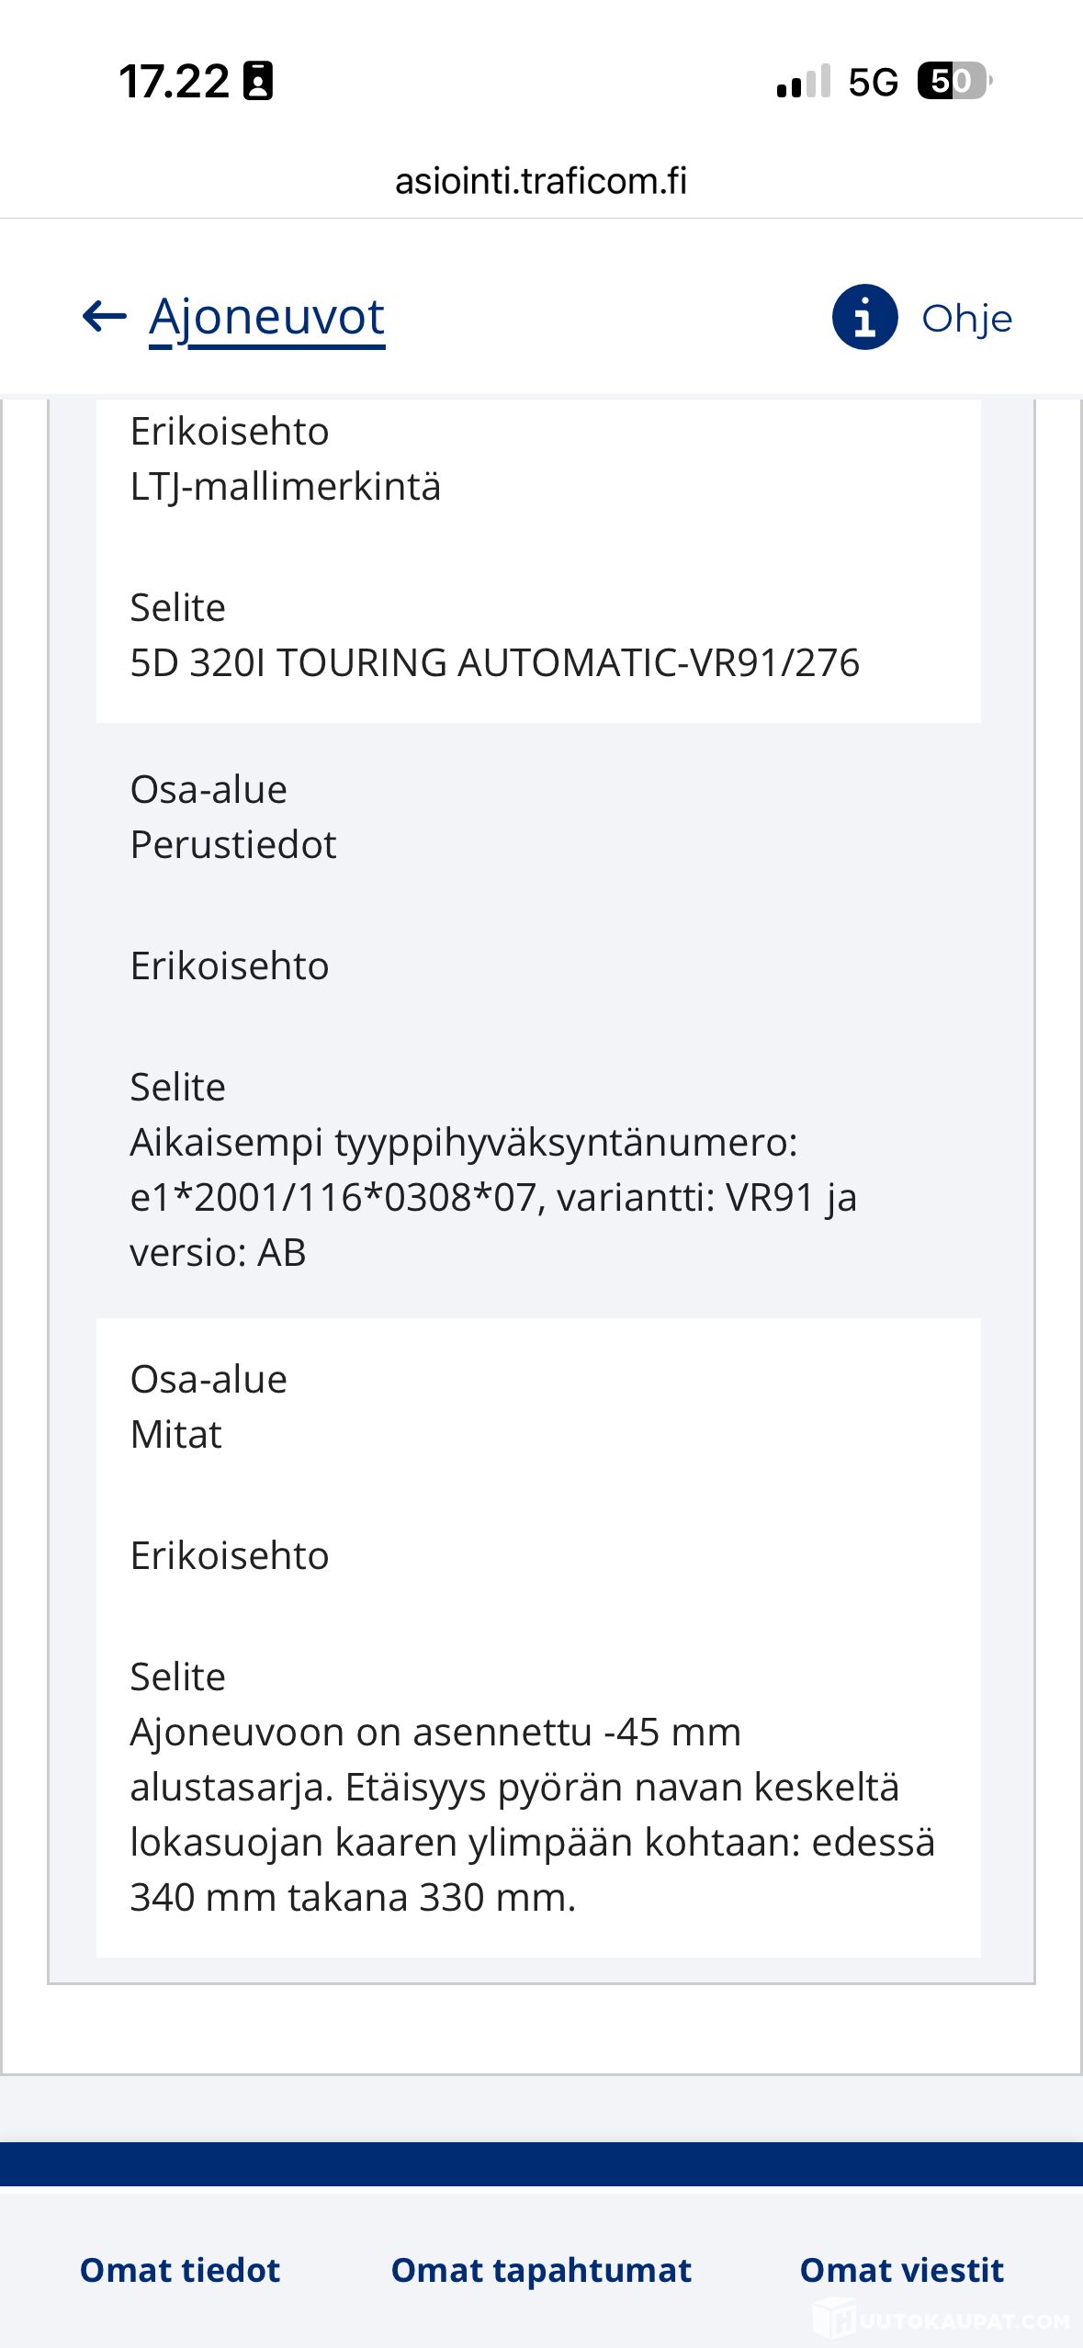This screenshot has height=2348, width=1083.
Task: Tap the type approval number e1*2001/116*0308*07 text
Action: (x=333, y=1197)
